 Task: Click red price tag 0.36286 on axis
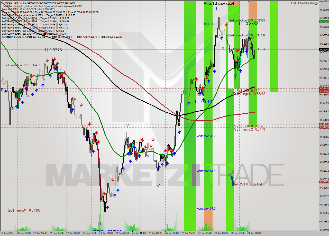tap(324, 91)
